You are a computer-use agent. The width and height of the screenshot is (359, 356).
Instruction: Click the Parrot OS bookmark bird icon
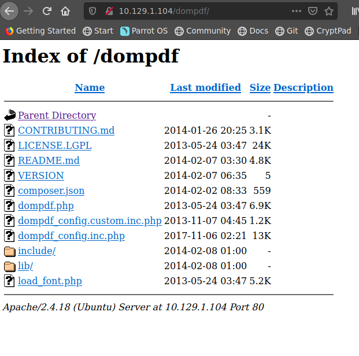tap(124, 31)
